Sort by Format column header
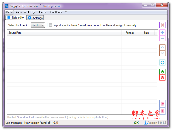The height and width of the screenshot is (130, 172). pos(130,33)
